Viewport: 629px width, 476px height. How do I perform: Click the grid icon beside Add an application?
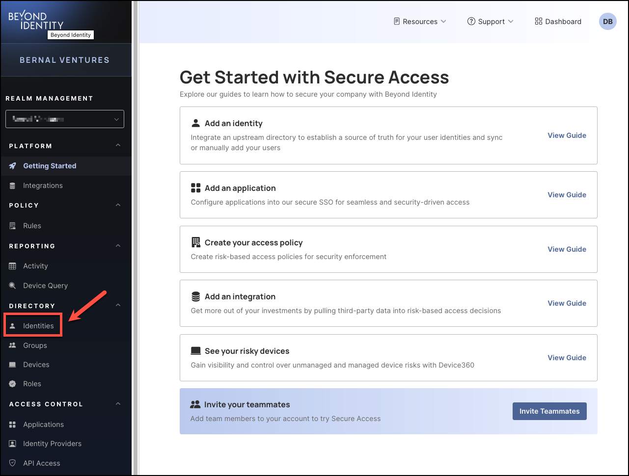tap(196, 188)
